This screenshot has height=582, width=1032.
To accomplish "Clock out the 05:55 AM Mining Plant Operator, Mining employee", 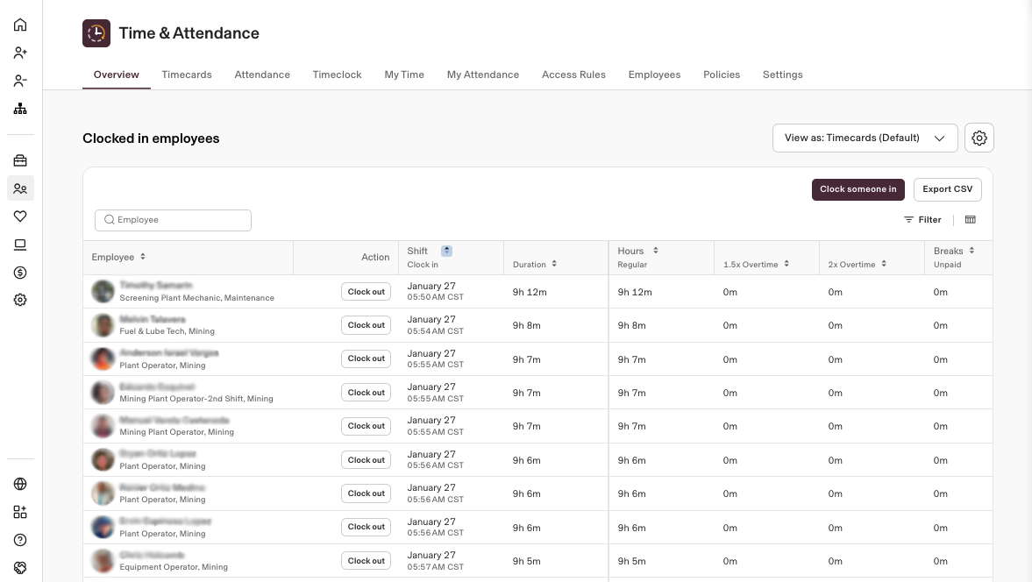I will pyautogui.click(x=366, y=426).
